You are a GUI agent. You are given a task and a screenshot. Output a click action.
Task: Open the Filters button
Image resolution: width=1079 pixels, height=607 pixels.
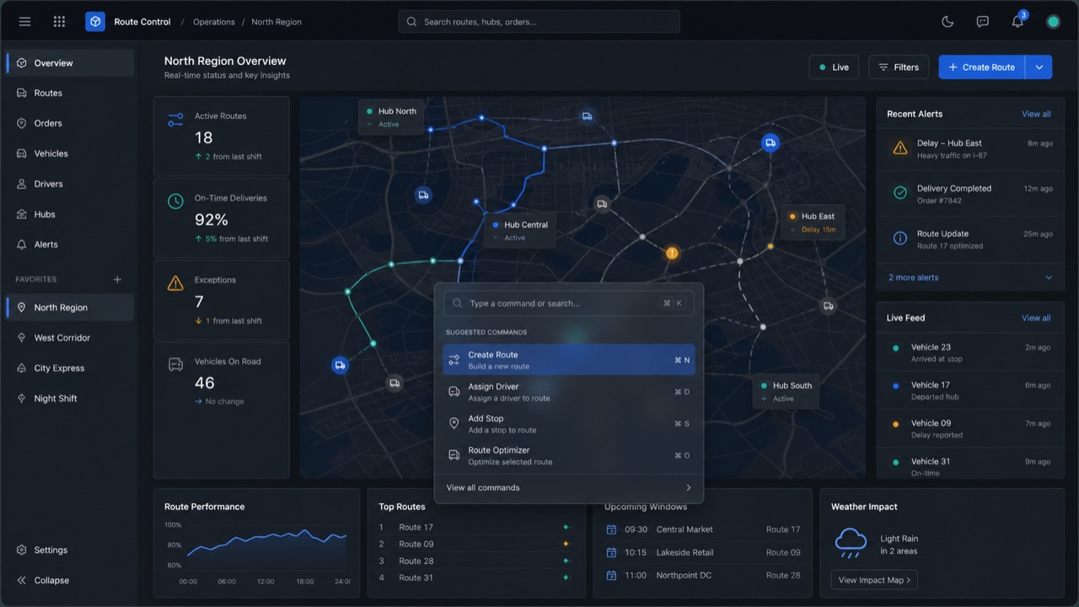[899, 67]
